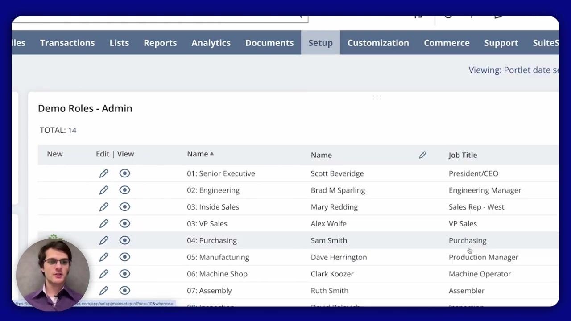Open the Lists menu

[x=119, y=43]
